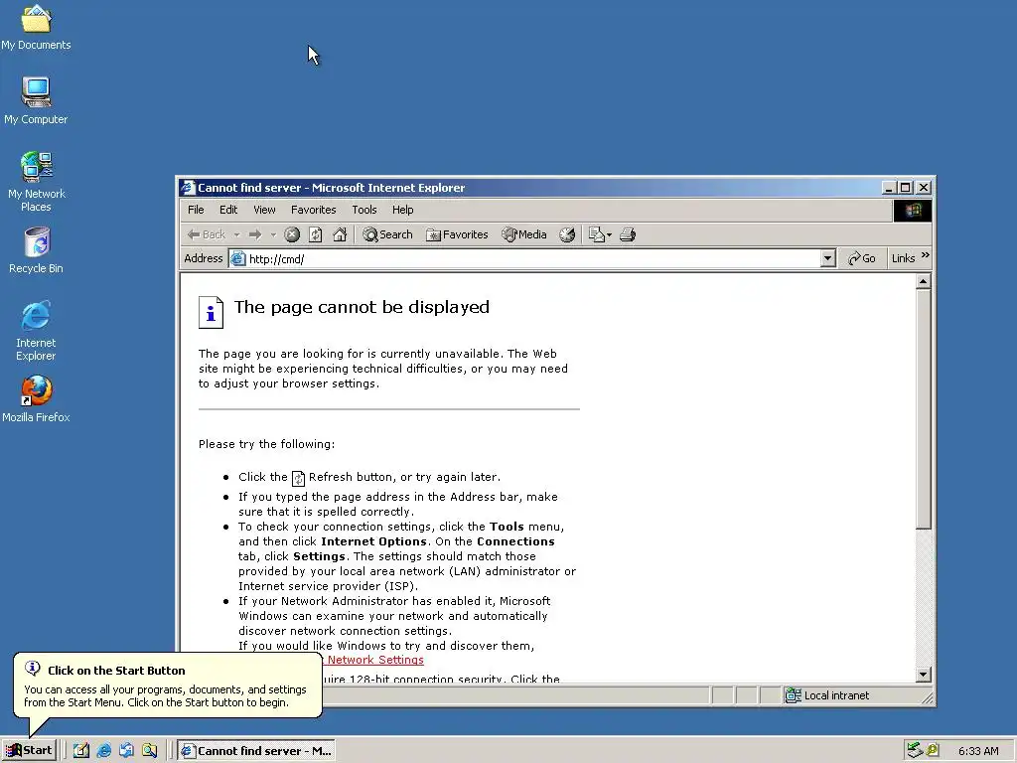Click the network connection tray icon
Viewport: 1017px width, 763px height.
[915, 750]
